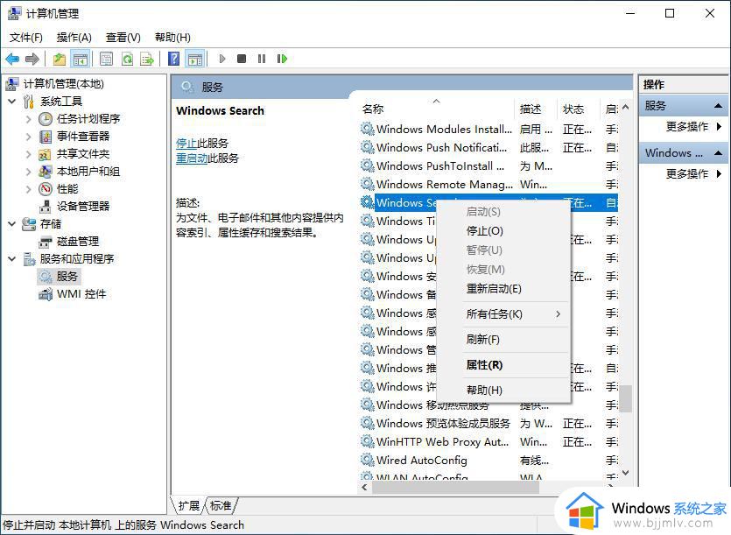Select WMI 控件 in the tree
The image size is (731, 535).
point(81,294)
